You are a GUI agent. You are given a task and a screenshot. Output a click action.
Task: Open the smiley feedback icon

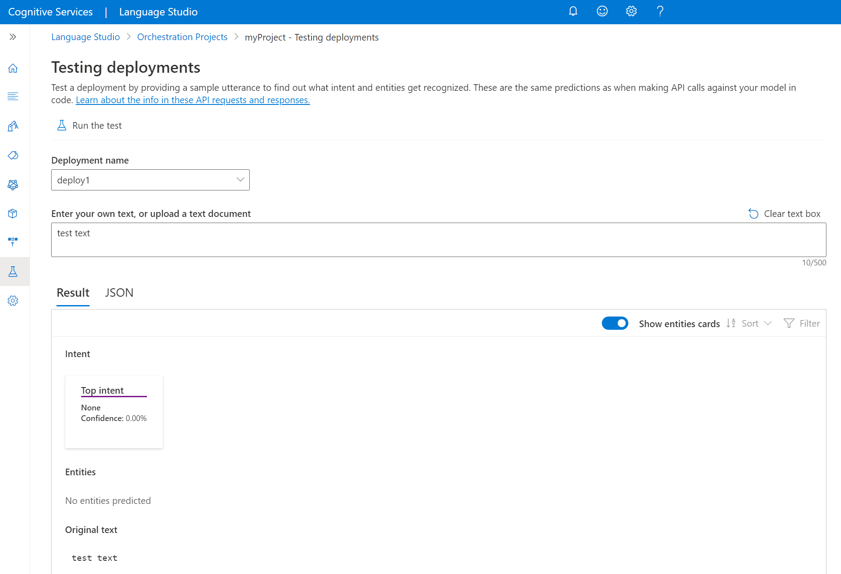click(x=602, y=11)
